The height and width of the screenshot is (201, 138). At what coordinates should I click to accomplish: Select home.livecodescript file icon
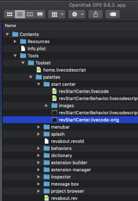[x=39, y=70]
